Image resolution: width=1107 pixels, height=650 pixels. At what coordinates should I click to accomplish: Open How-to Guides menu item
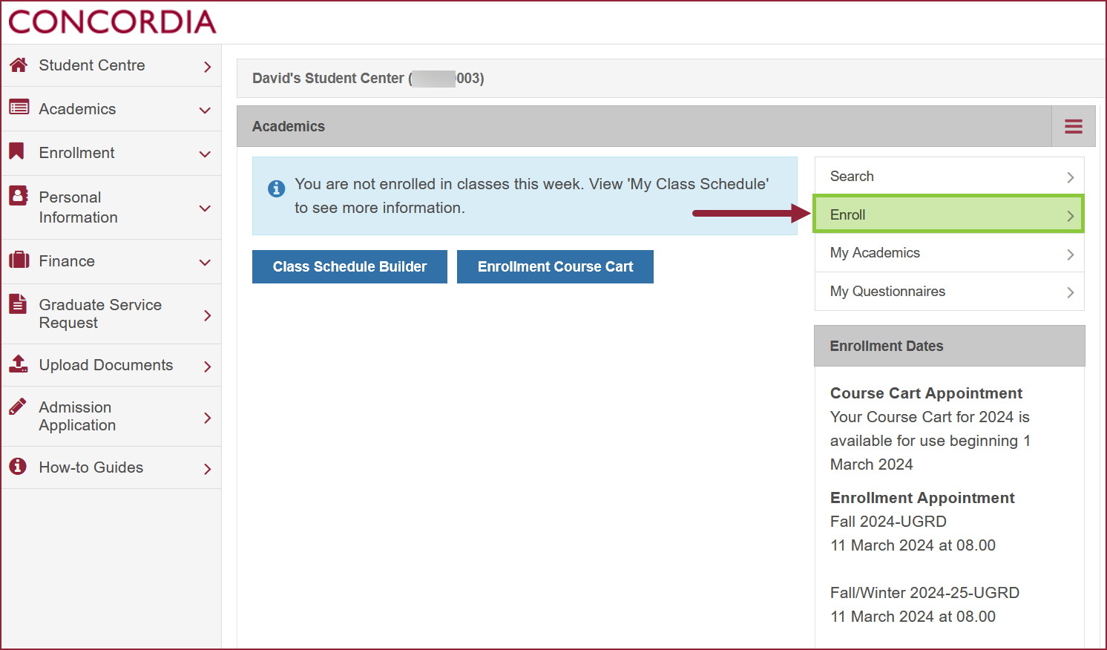[111, 467]
